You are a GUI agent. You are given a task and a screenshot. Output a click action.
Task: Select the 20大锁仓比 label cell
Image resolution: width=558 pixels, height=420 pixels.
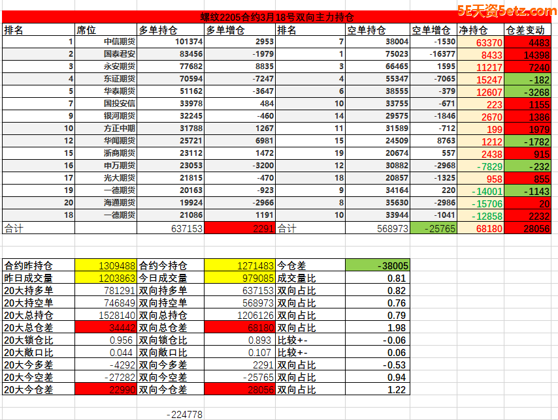point(38,340)
